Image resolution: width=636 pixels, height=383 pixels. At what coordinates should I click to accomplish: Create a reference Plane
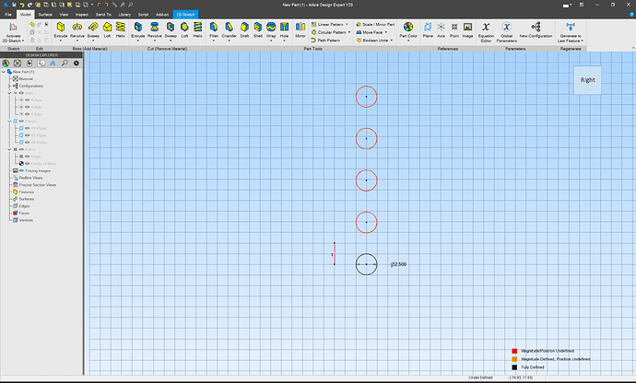click(428, 30)
